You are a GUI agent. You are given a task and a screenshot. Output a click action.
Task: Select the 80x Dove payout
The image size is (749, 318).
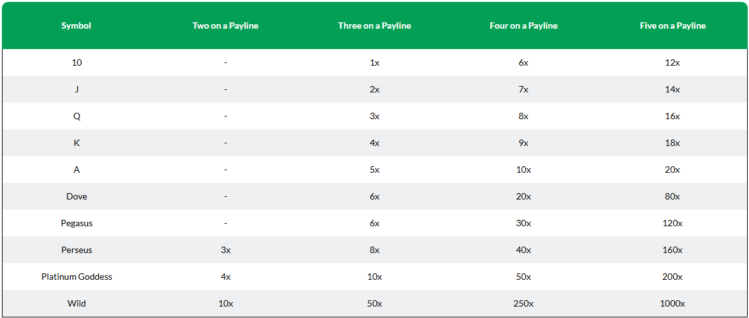click(x=673, y=196)
